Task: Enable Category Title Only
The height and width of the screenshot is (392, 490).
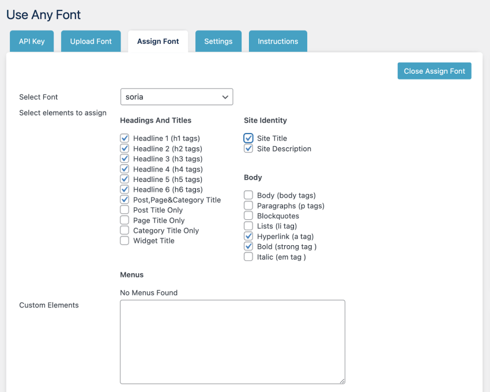Action: click(125, 230)
